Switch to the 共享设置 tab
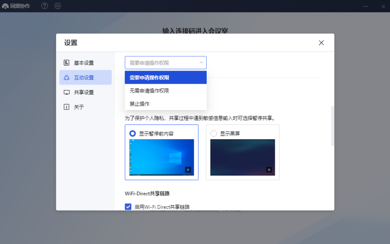The height and width of the screenshot is (244, 390). point(84,92)
